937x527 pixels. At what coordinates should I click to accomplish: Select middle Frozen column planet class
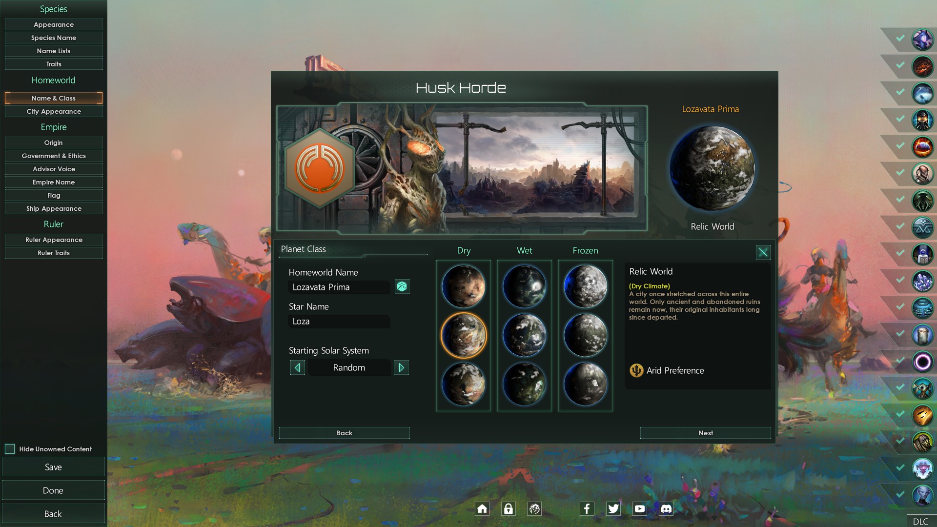click(586, 336)
